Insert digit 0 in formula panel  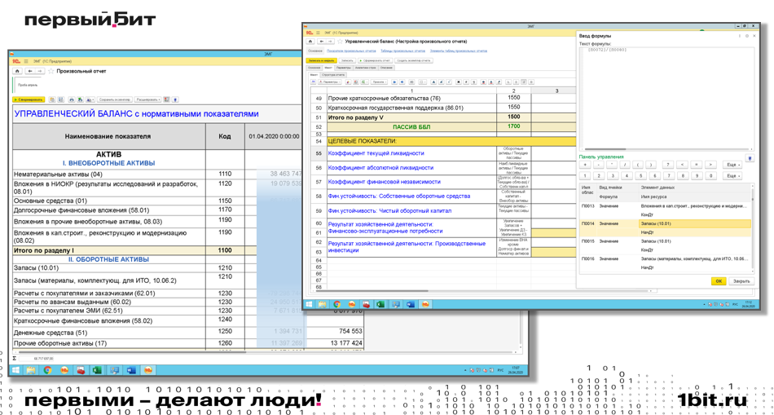710,176
